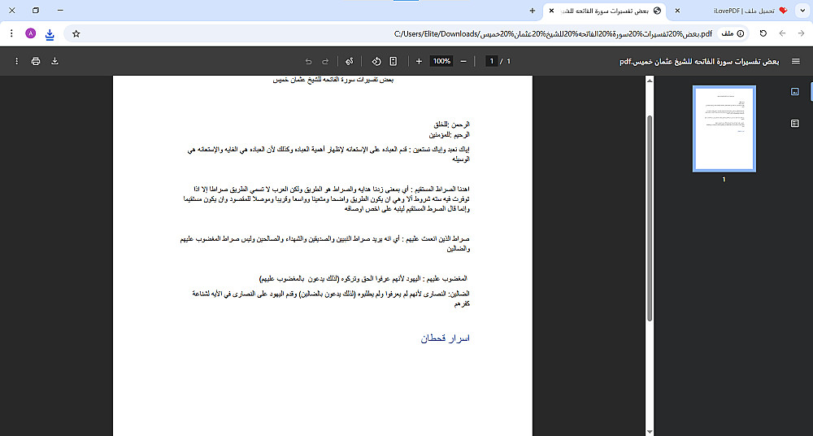Download the PDF from the viewer toolbar
This screenshot has width=813, height=436.
click(54, 61)
